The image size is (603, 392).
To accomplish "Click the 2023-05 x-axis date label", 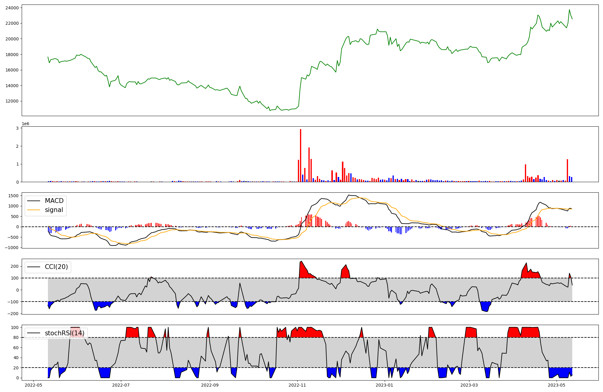I will [556, 385].
